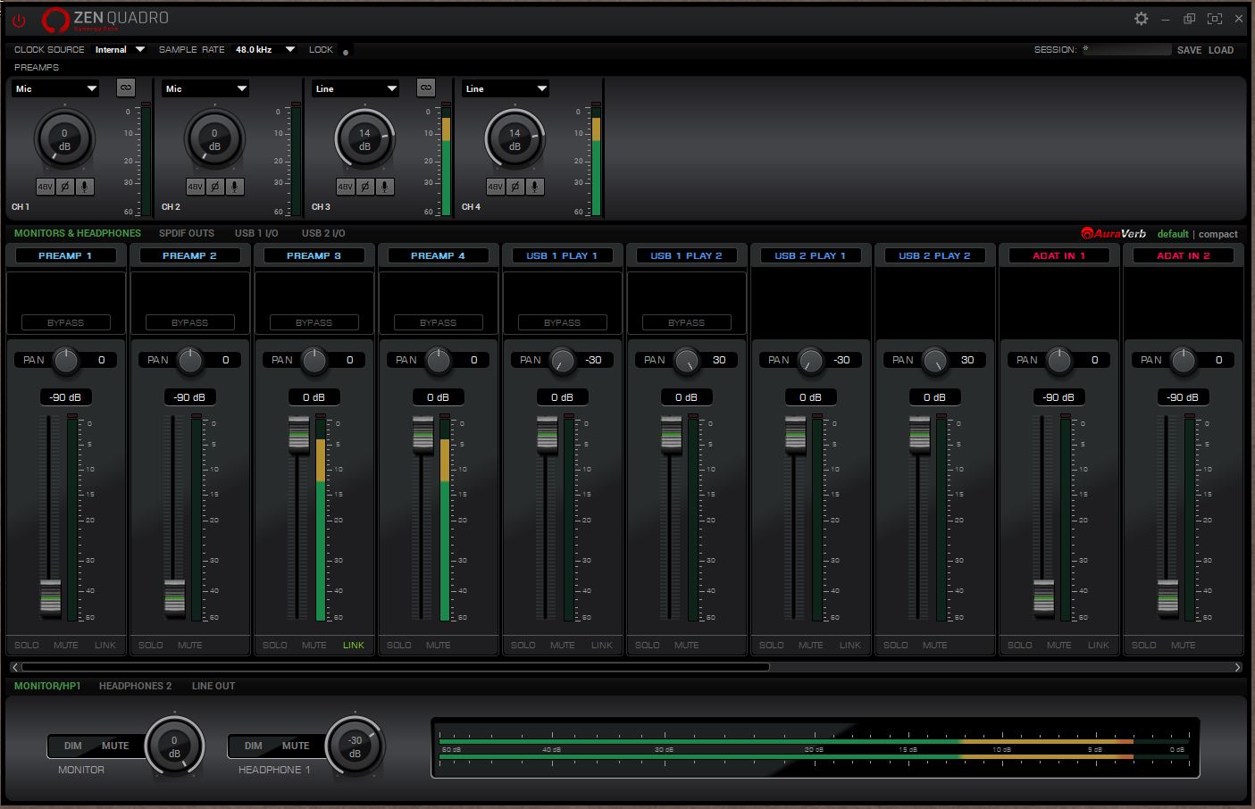Select Monitors & Headphones tab
This screenshot has height=809, width=1255.
pyautogui.click(x=78, y=233)
